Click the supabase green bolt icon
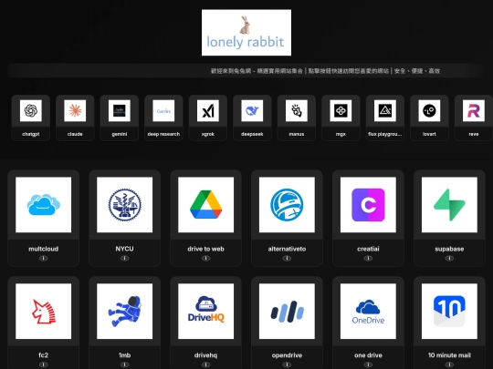 point(449,205)
